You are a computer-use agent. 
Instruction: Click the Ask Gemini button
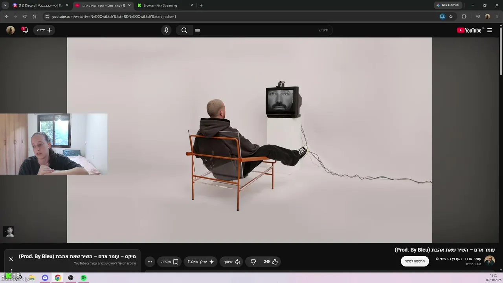[x=448, y=6]
